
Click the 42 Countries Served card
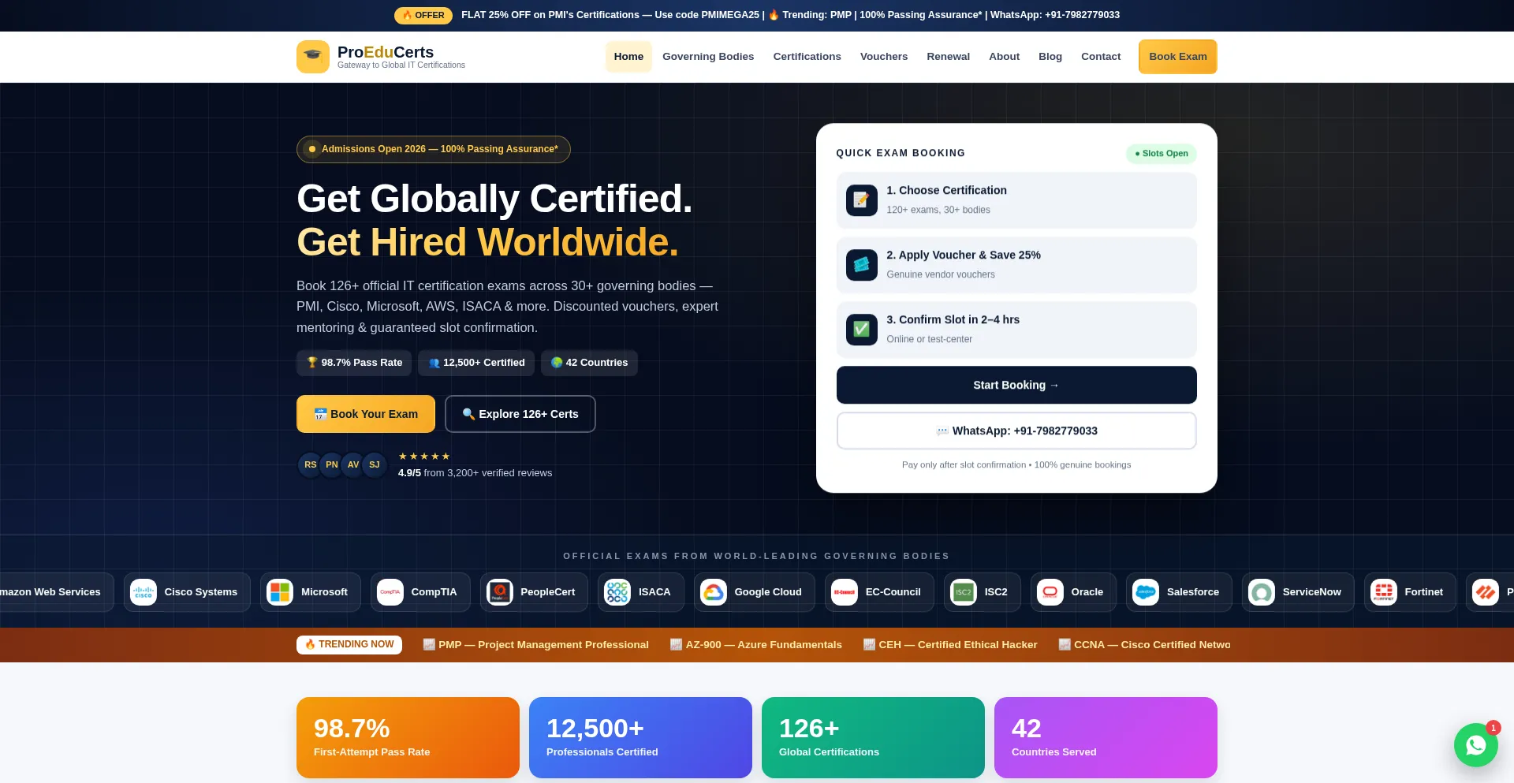1106,738
